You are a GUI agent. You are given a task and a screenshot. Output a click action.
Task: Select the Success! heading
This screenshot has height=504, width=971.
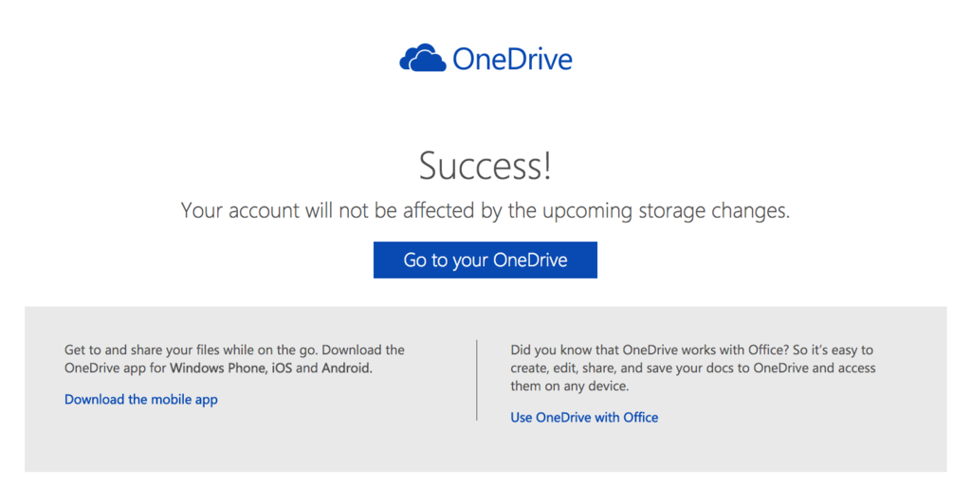coord(485,166)
